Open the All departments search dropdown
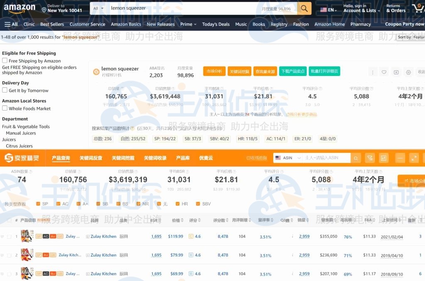Screen dimensions: 425x281 click(x=98, y=8)
